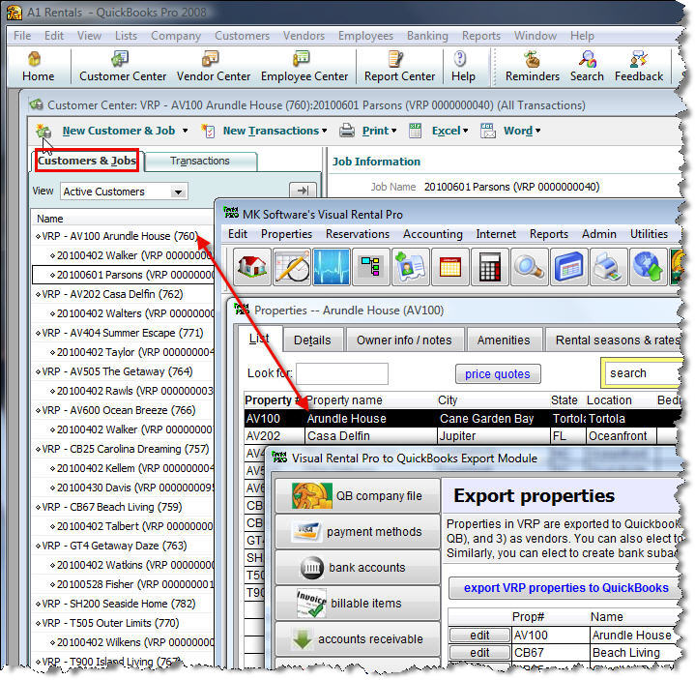Viewport: 695px width, 680px height.
Task: Open New Customer & Job dropdown
Action: point(185,131)
